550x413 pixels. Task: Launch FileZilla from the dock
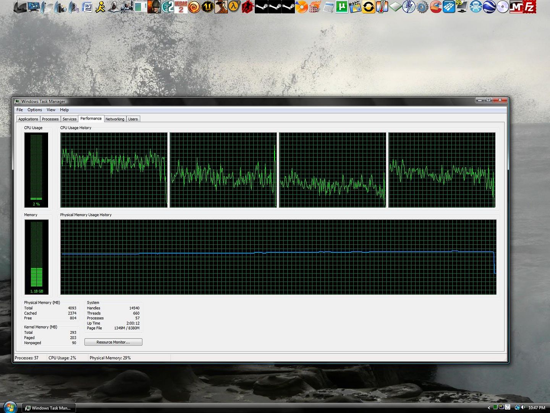(x=529, y=7)
